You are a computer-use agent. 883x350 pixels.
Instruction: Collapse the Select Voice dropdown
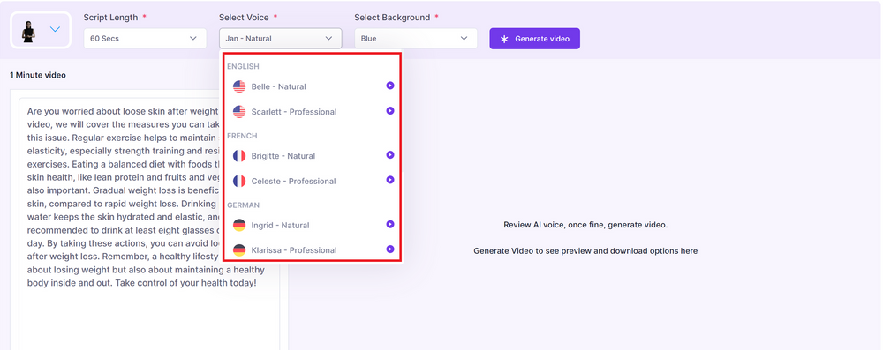[x=281, y=38]
